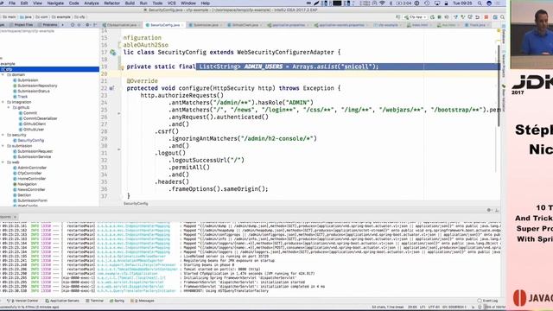Select the Track.java editor tab
The height and width of the screenshot is (311, 553).
click(477, 25)
